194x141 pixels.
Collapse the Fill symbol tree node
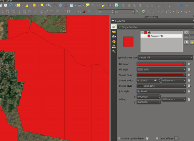142,32
